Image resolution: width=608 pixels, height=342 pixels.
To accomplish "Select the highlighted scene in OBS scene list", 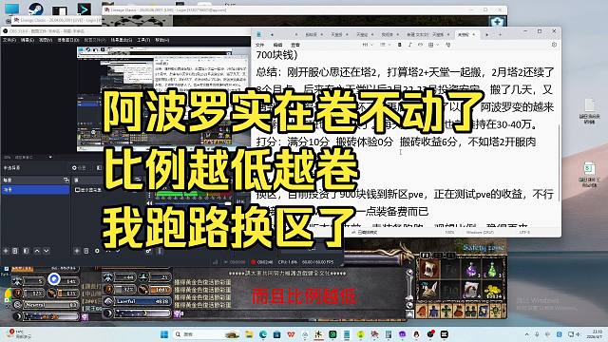I will [35, 190].
